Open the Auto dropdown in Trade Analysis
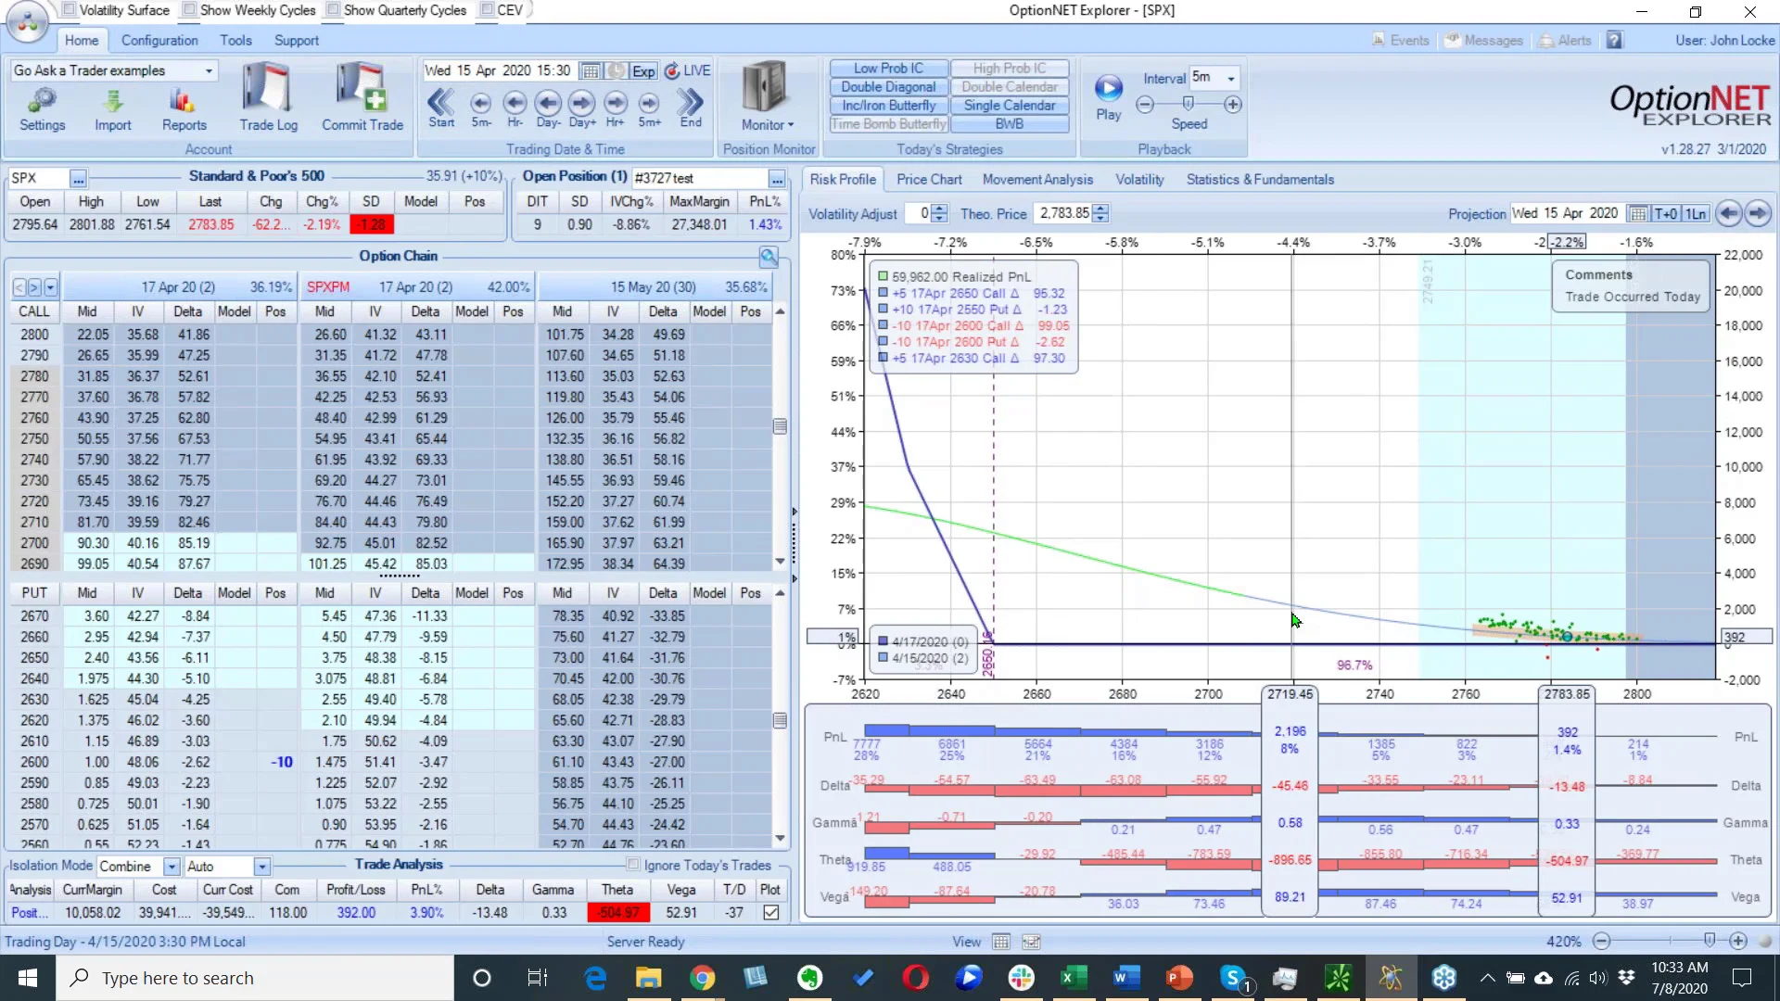1780x1001 pixels. 262,867
